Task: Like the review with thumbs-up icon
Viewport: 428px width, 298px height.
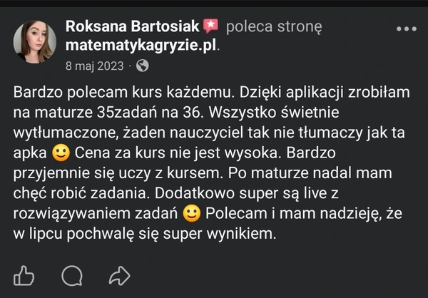Action: (x=24, y=274)
